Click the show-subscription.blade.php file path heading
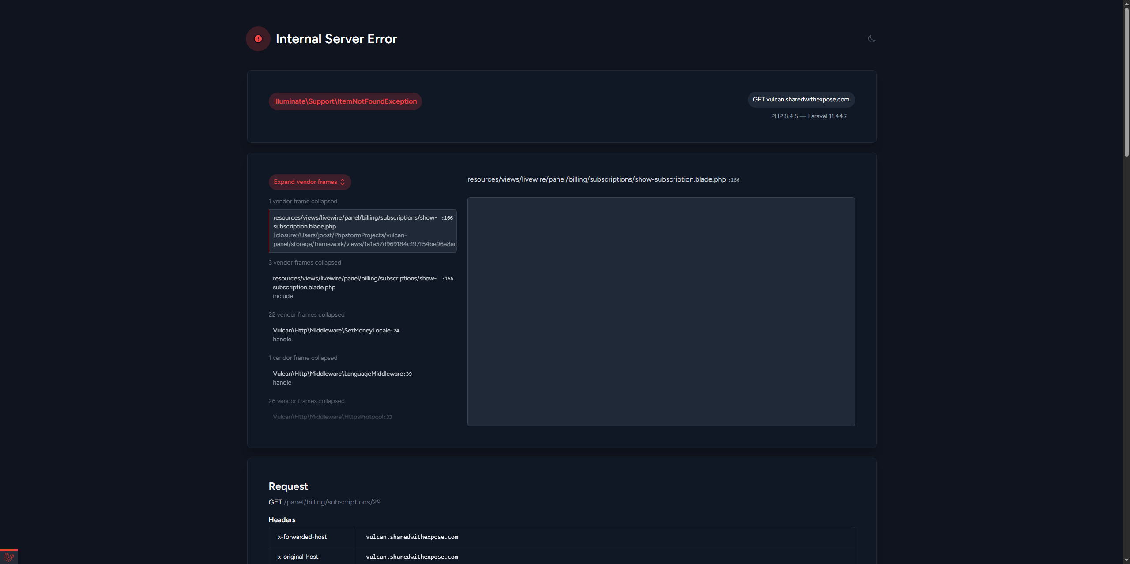 coord(596,179)
